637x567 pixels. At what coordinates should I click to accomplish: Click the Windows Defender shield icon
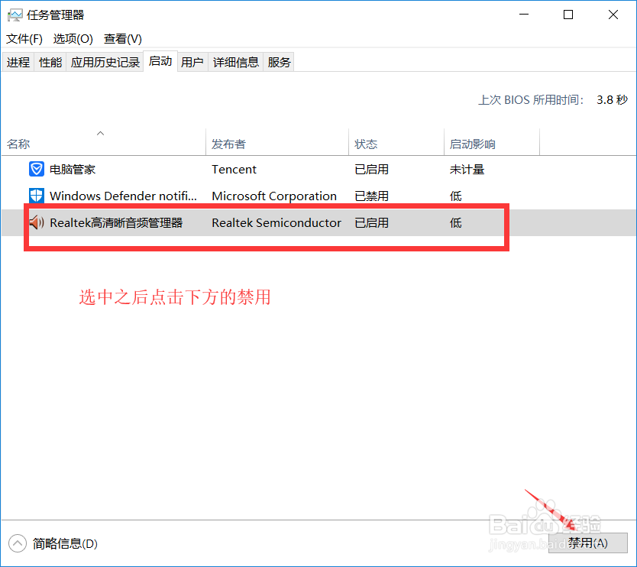tap(37, 196)
